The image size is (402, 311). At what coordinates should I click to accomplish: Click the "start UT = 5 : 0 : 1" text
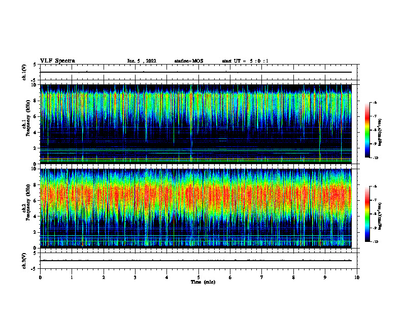245,61
